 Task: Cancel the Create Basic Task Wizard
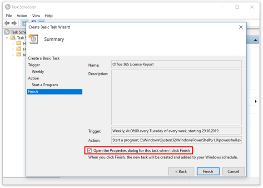click(233, 171)
